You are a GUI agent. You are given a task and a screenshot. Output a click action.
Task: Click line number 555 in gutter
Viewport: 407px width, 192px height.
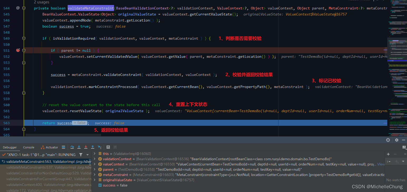[x=7, y=75]
